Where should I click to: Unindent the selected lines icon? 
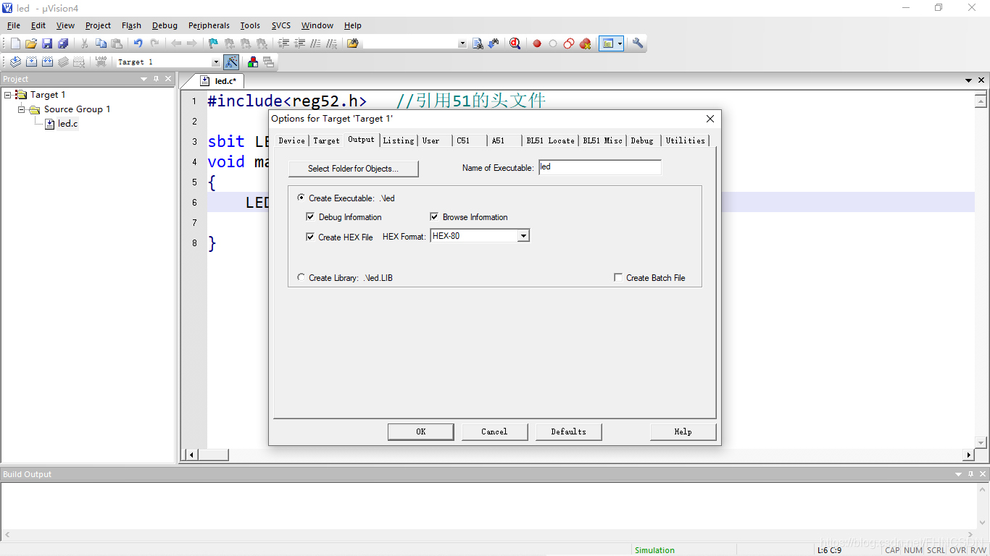tap(299, 43)
